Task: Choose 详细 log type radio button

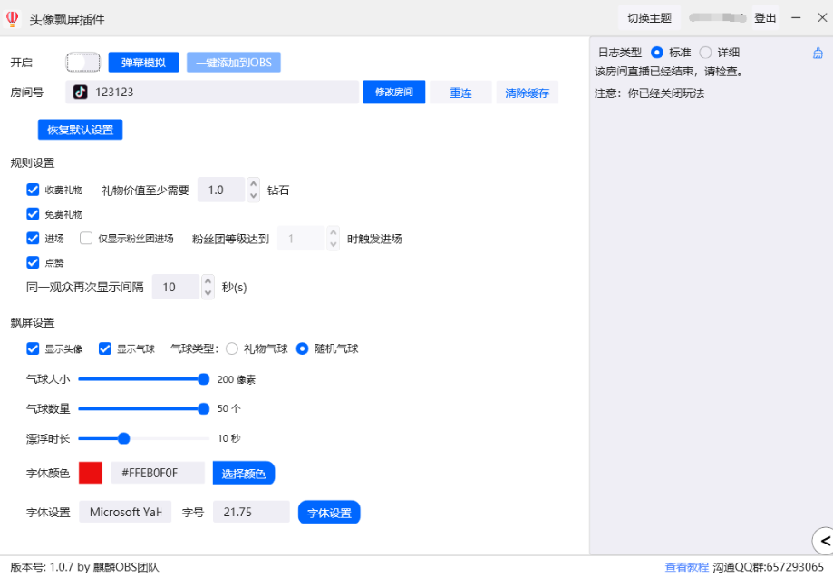Action: [x=705, y=53]
